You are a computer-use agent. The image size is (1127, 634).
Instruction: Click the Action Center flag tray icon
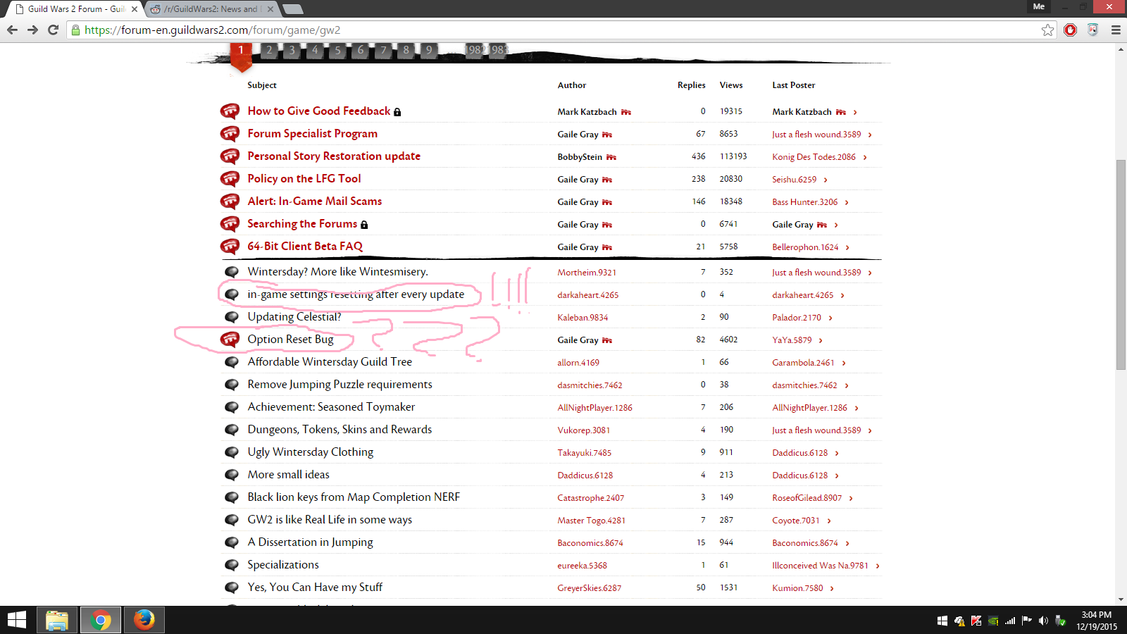(1026, 621)
